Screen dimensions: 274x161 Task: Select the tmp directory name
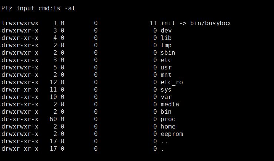(166, 45)
